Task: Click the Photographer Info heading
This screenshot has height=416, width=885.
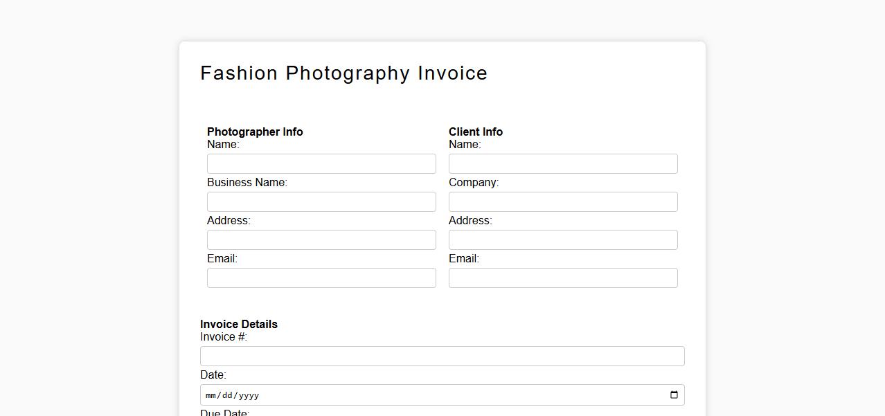Action: tap(255, 132)
